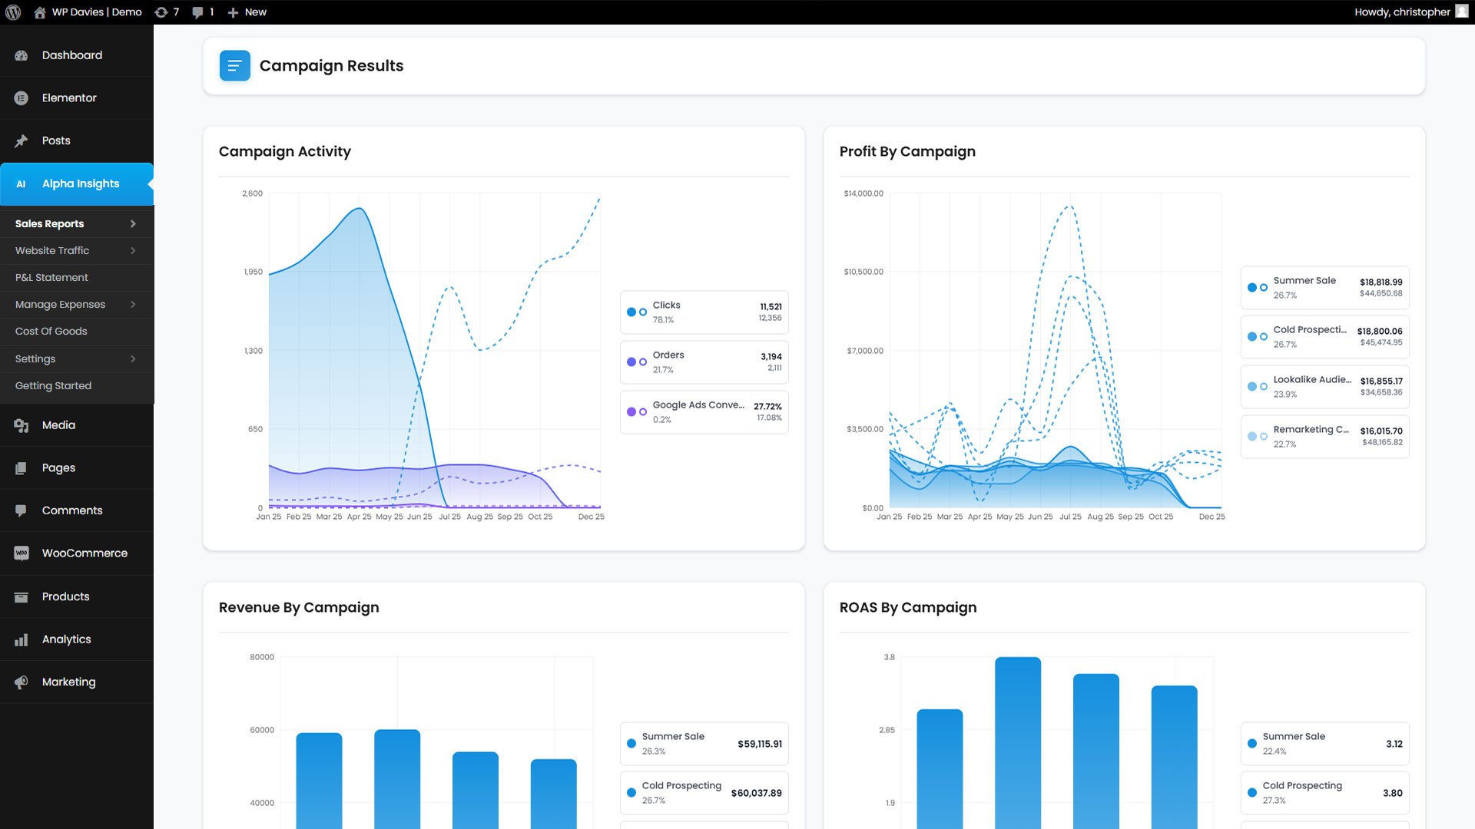Click Howdy, christopher account link

click(x=1402, y=12)
